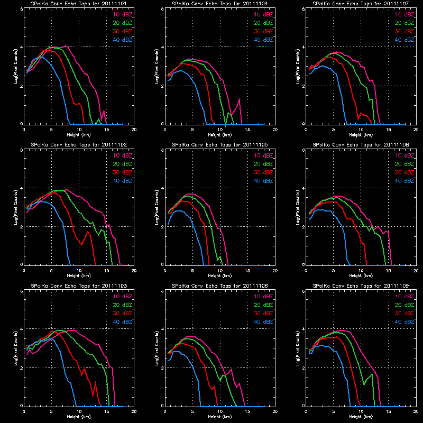
Task: Select 30 dBZ legend entry in 20111102 plot
Action: [x=123, y=172]
